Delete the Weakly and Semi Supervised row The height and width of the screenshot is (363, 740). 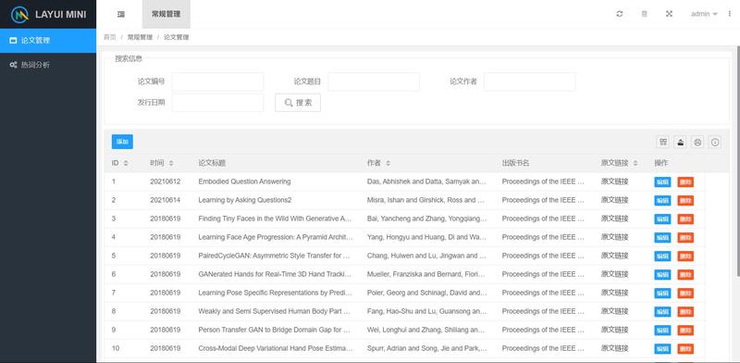coord(685,311)
